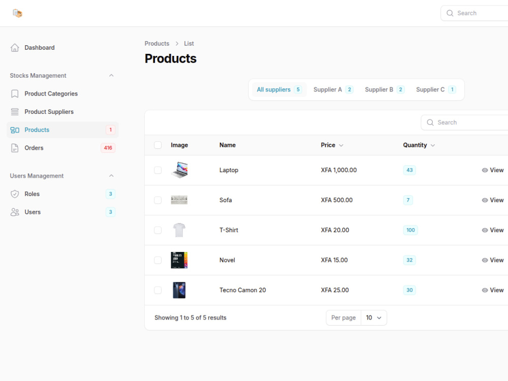
Task: Click View link for Novel
Action: click(492, 260)
